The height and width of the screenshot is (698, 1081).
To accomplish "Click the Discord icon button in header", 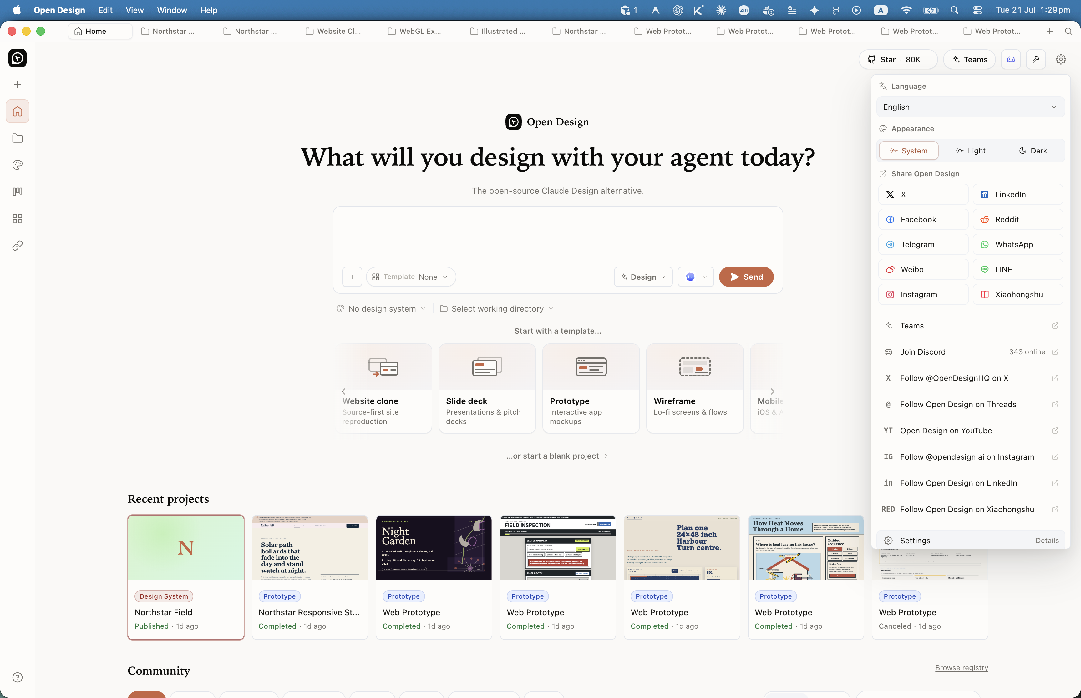I will pyautogui.click(x=1011, y=59).
